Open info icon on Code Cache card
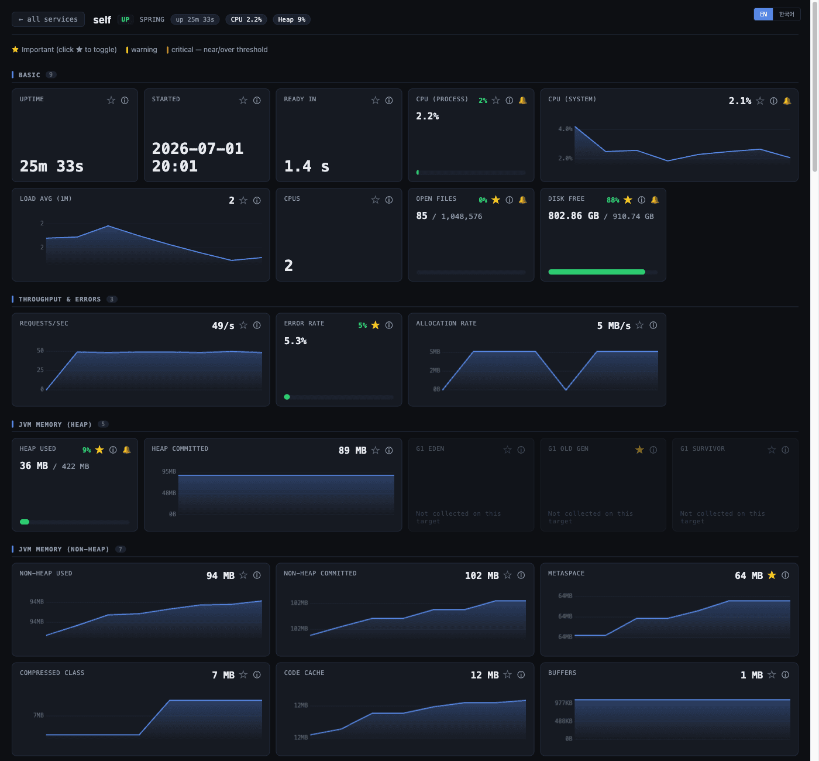 [521, 674]
